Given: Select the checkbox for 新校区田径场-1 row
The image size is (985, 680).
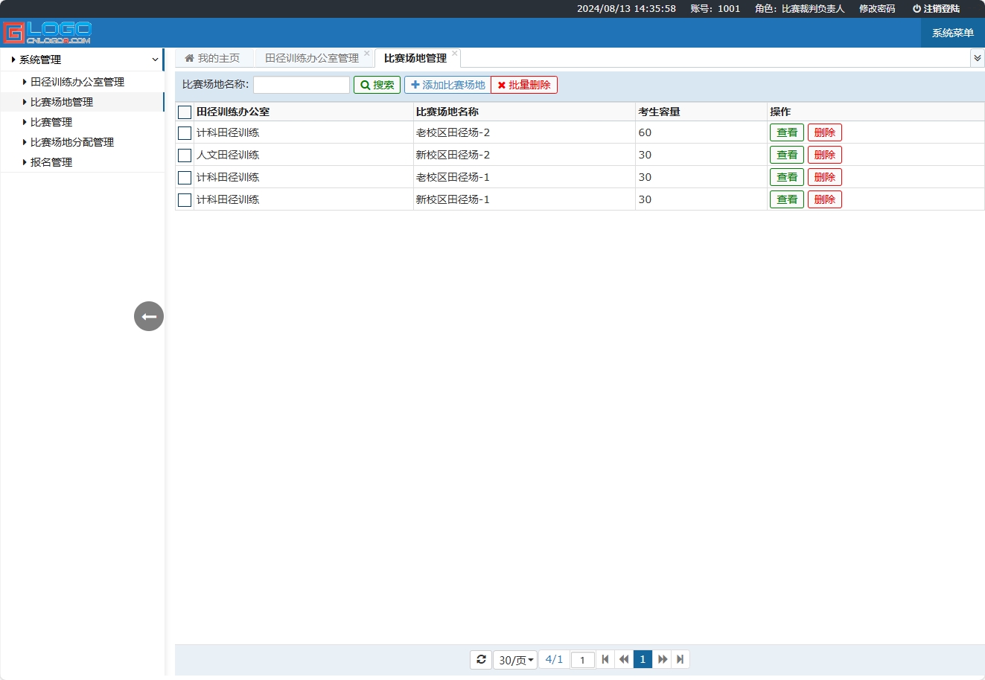Looking at the screenshot, I should coord(185,200).
